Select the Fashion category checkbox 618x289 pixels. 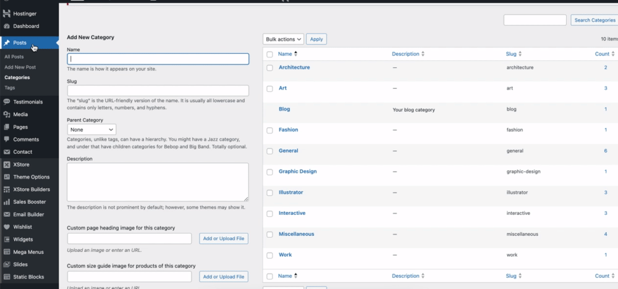click(269, 130)
